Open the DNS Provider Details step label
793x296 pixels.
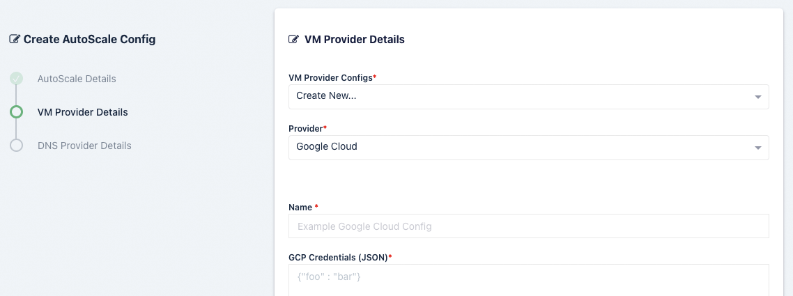click(84, 146)
